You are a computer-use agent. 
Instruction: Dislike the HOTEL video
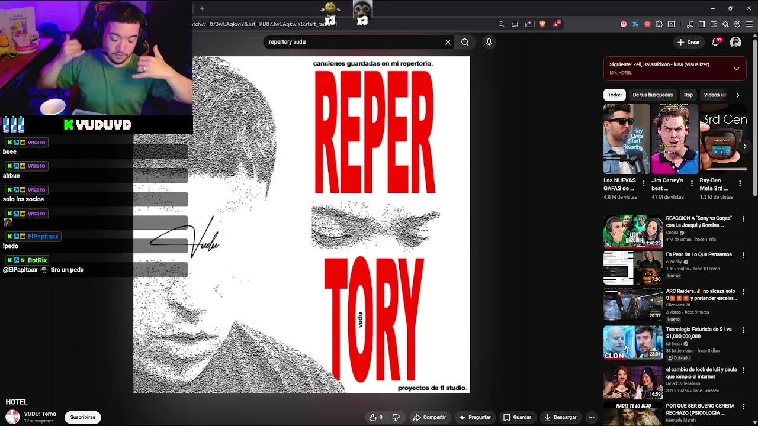[396, 417]
